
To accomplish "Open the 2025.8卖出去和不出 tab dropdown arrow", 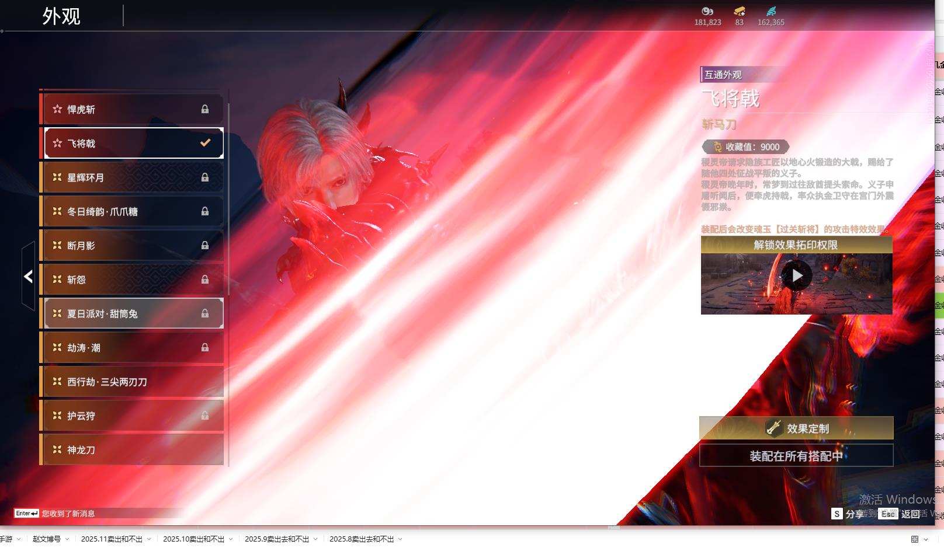I will pos(400,539).
